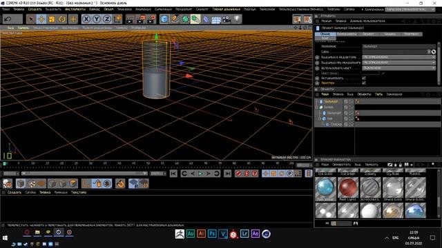Open the Visible in Editor dropdown
This screenshot has height=248, width=442.
point(399,57)
